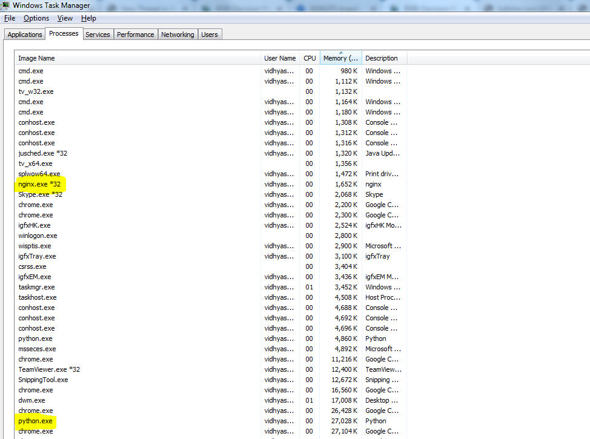
Task: Select the TeamViewer.exe *32 process row
Action: point(49,369)
